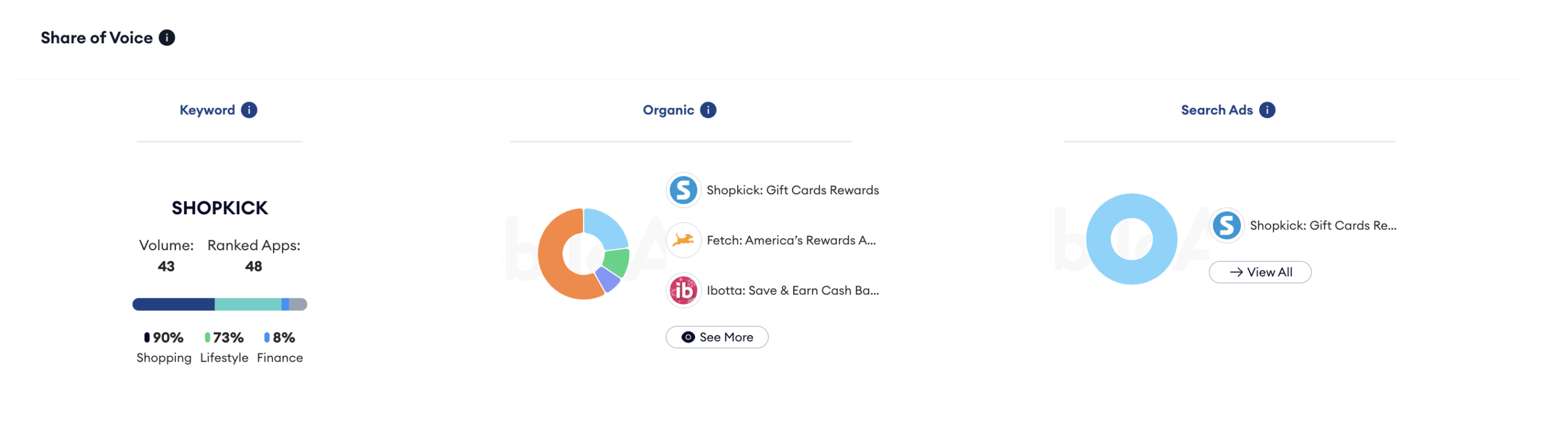Select the Ibotta app icon
Screen dimensions: 1543x432
coord(684,291)
